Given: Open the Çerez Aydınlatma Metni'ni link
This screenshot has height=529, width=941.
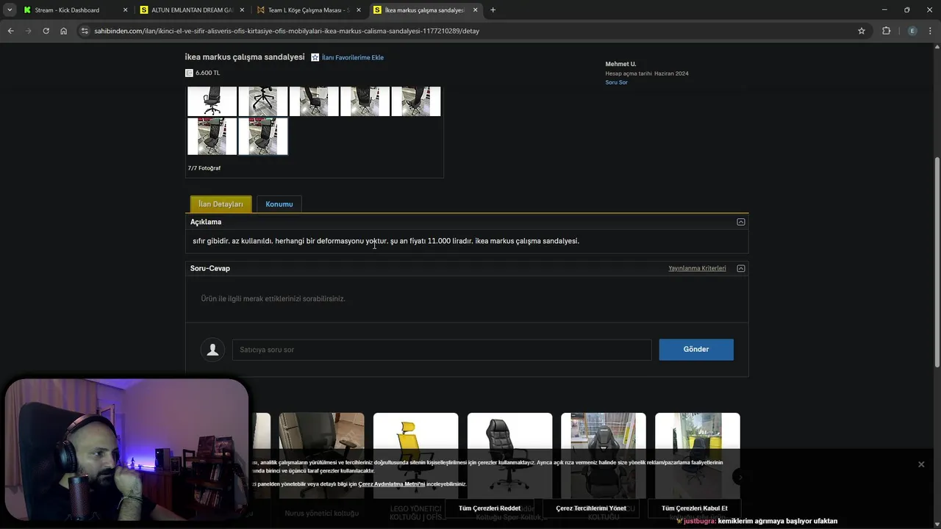Looking at the screenshot, I should (x=392, y=484).
